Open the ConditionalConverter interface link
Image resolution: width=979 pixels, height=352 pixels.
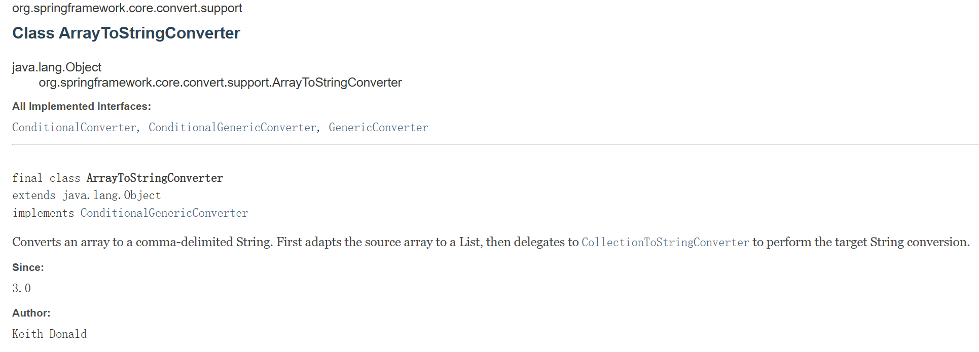click(74, 128)
